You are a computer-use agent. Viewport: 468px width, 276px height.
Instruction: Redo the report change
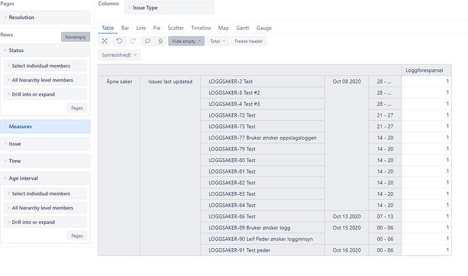pos(132,41)
